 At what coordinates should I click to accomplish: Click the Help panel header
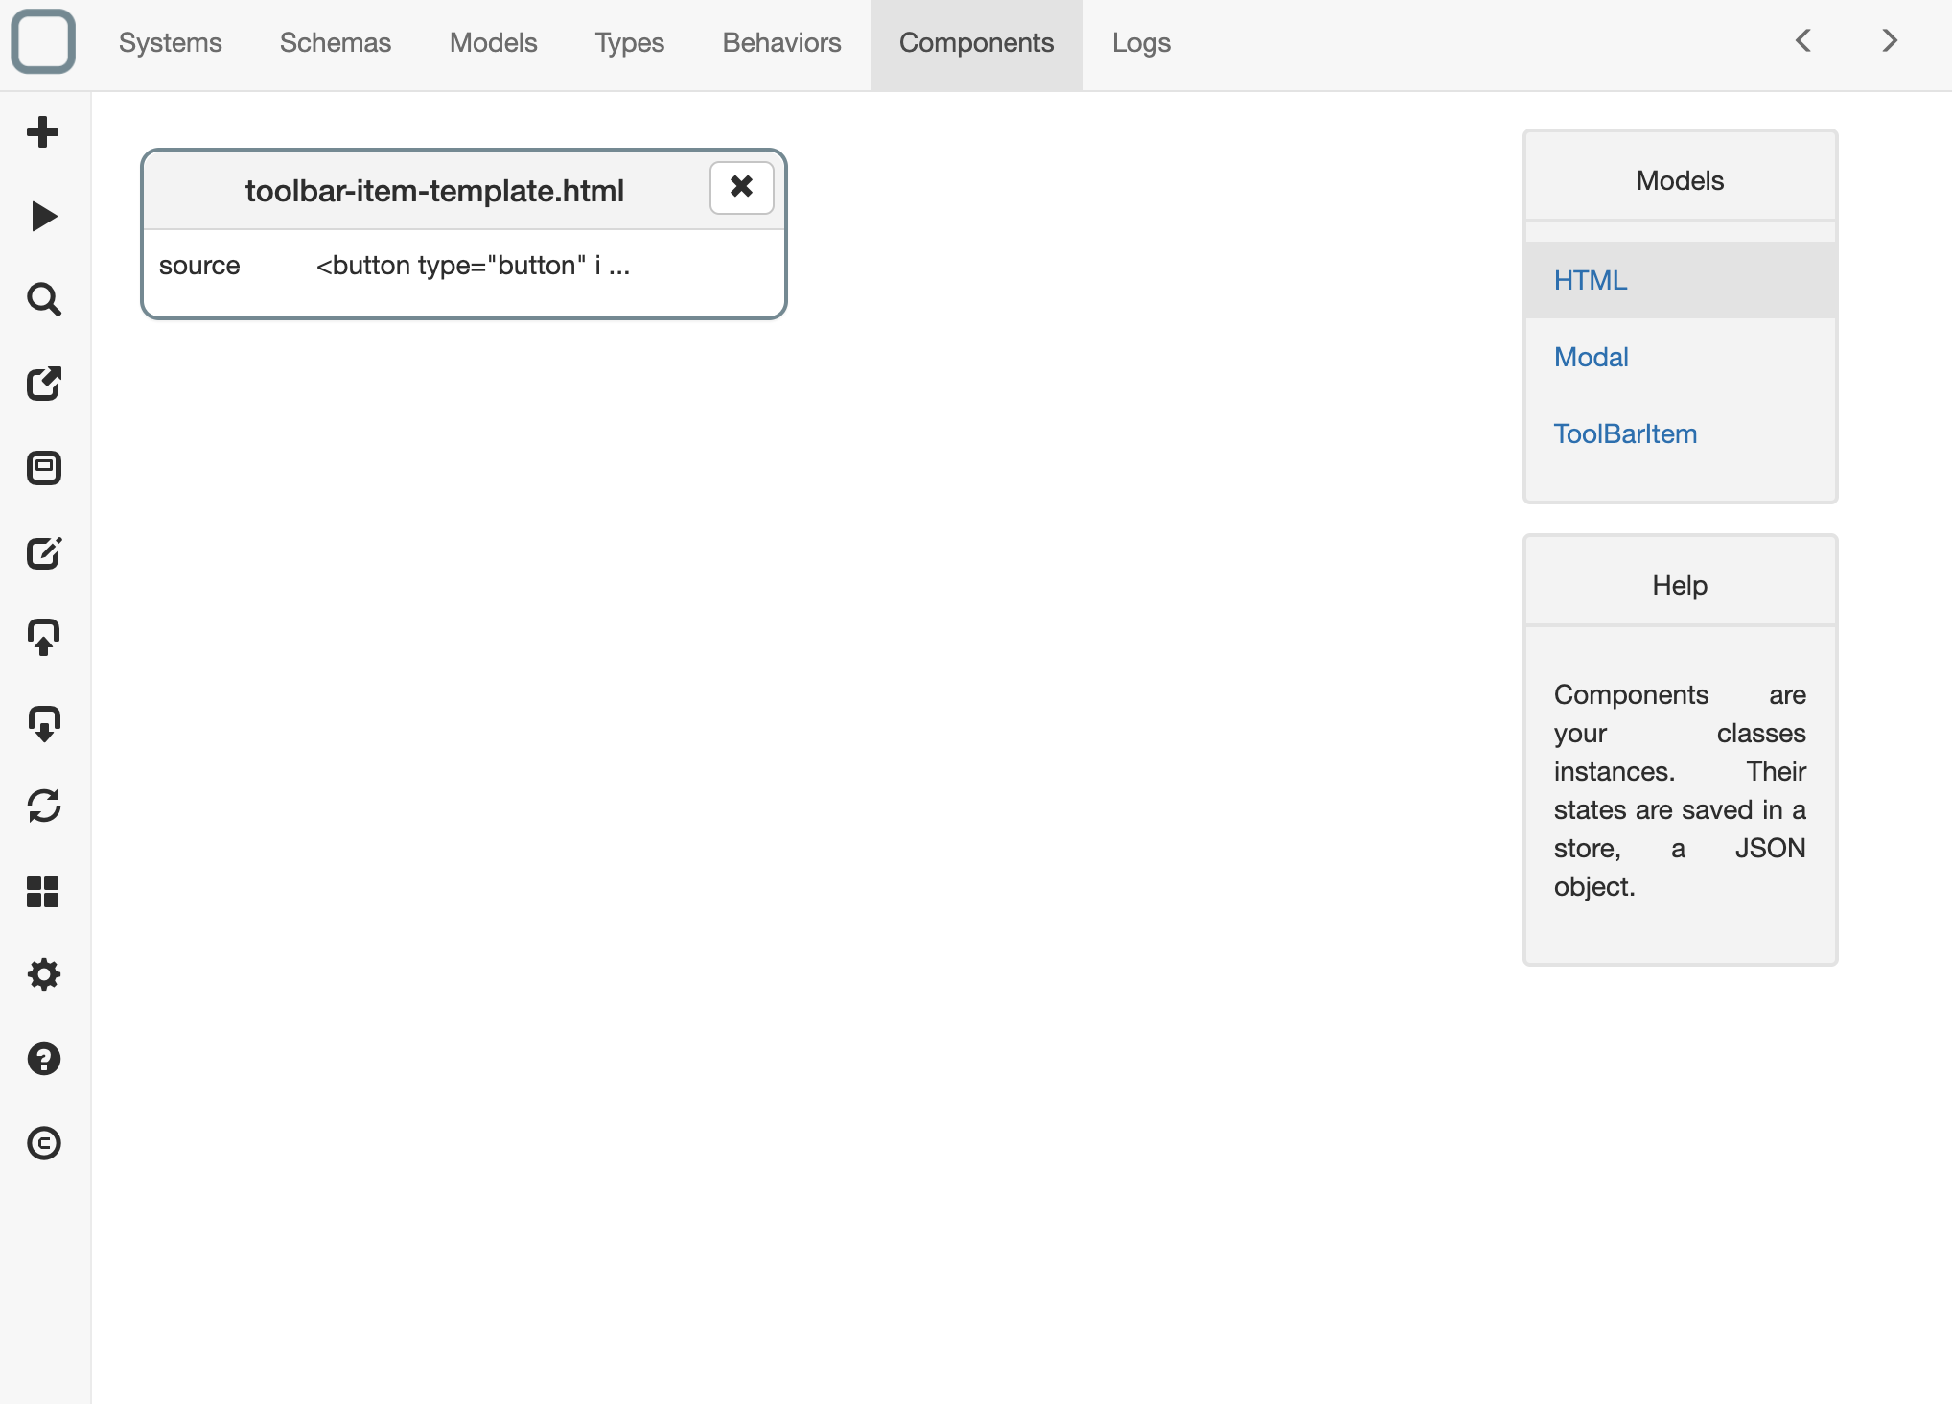pyautogui.click(x=1681, y=584)
